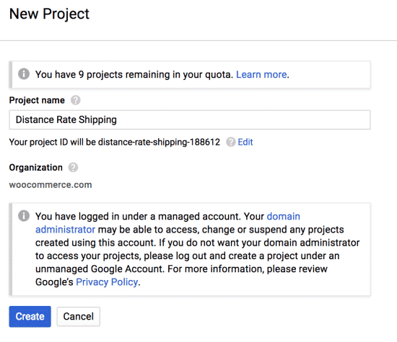Viewport: 397px width, 342px height.
Task: Click the 'Distance Rate Shipping' text in field
Action: (66, 120)
